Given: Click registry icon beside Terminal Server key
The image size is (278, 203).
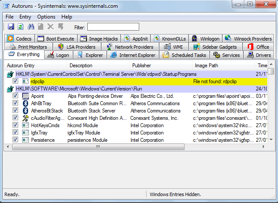Looking at the screenshot, I should (x=10, y=74).
